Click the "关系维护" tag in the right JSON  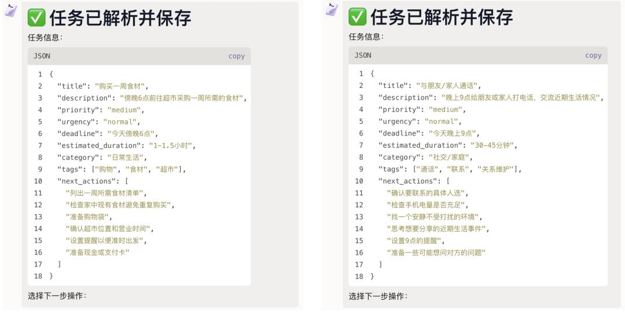coord(498,169)
